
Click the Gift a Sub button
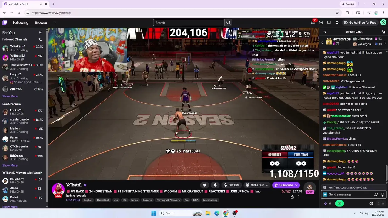(x=255, y=185)
